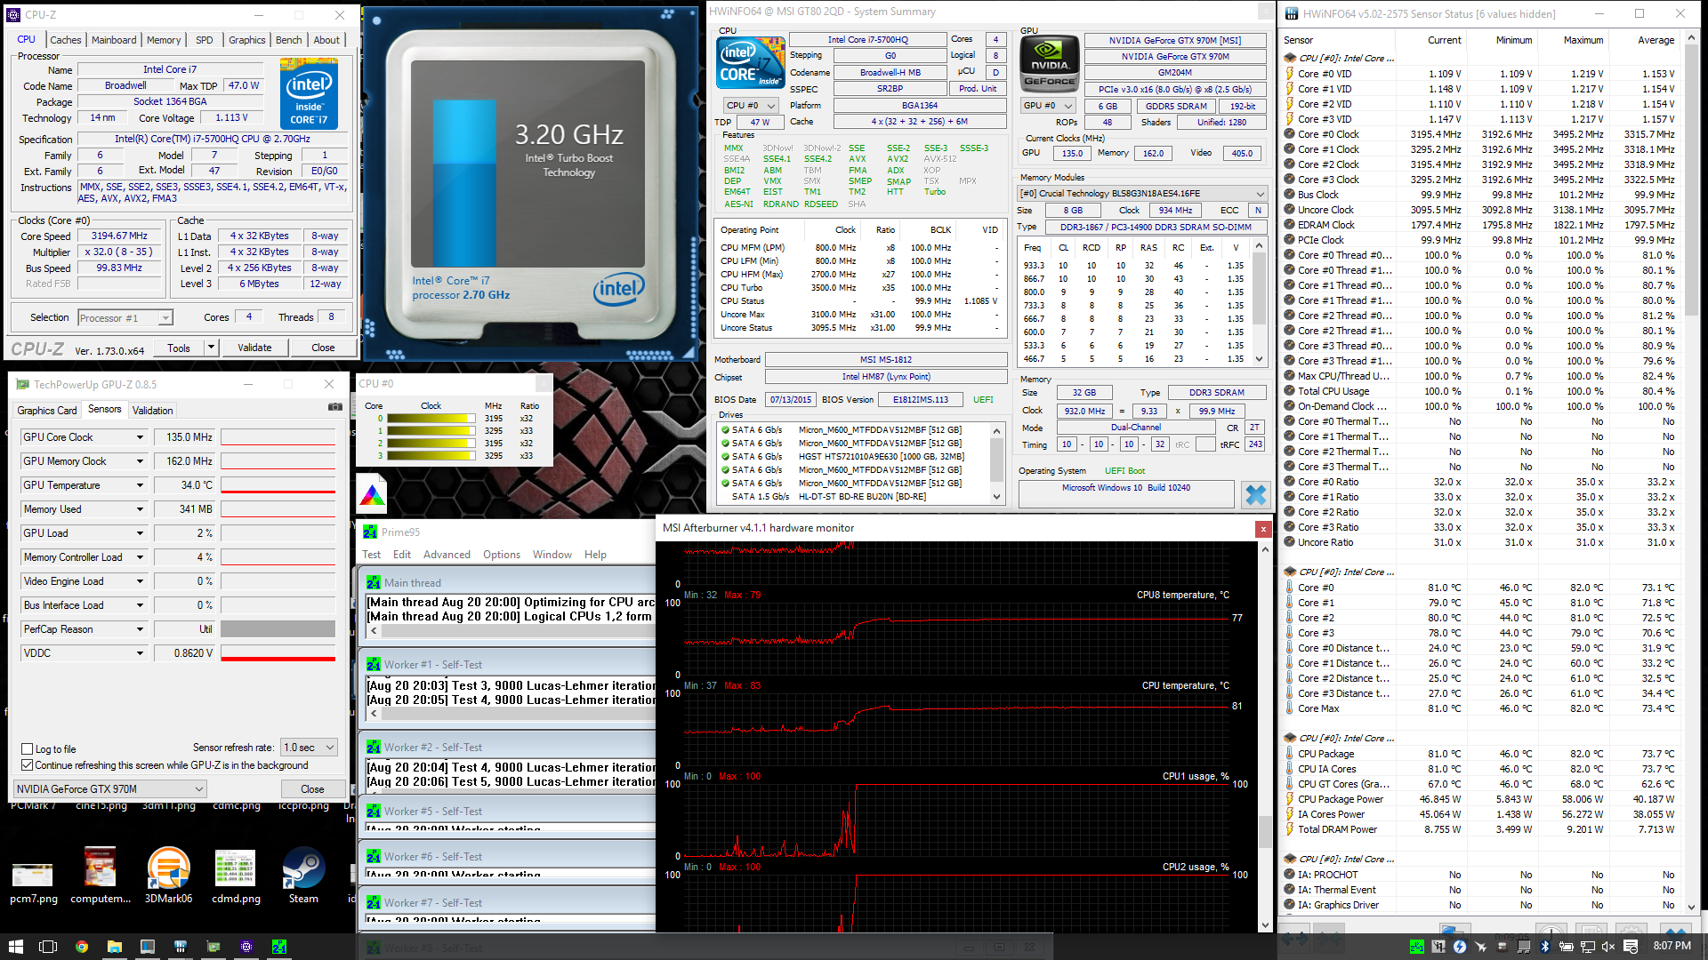Switch to the SPD tab in CPU-Z
The width and height of the screenshot is (1708, 960).
(x=205, y=40)
